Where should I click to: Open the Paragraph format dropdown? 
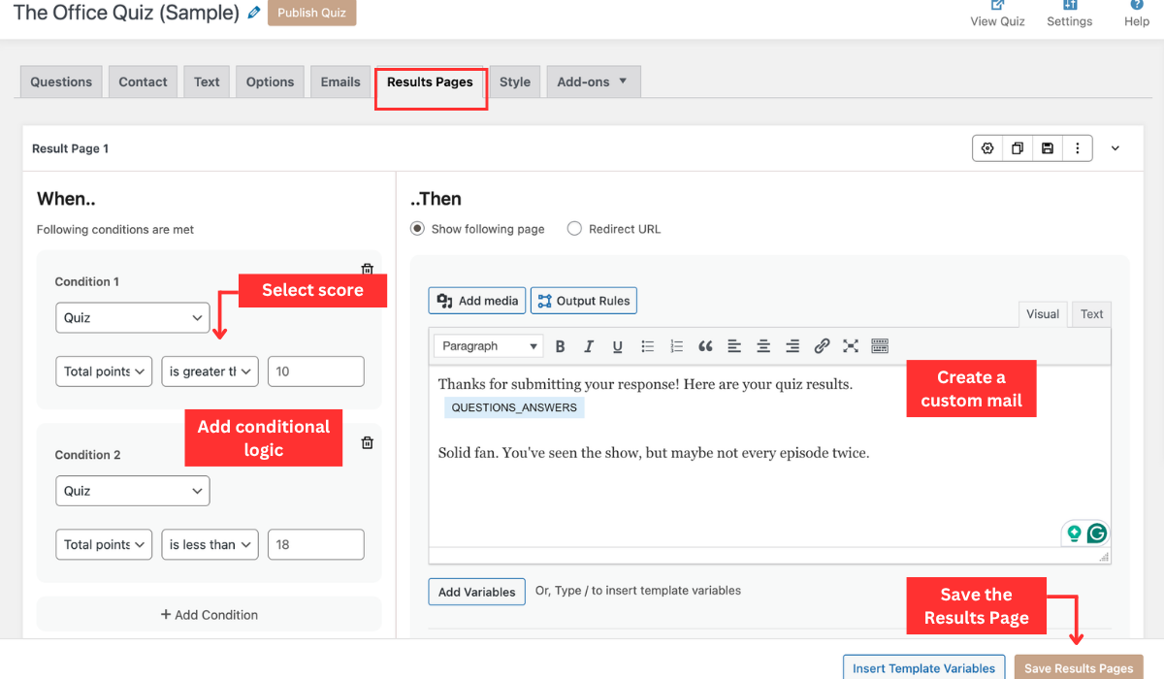[489, 346]
